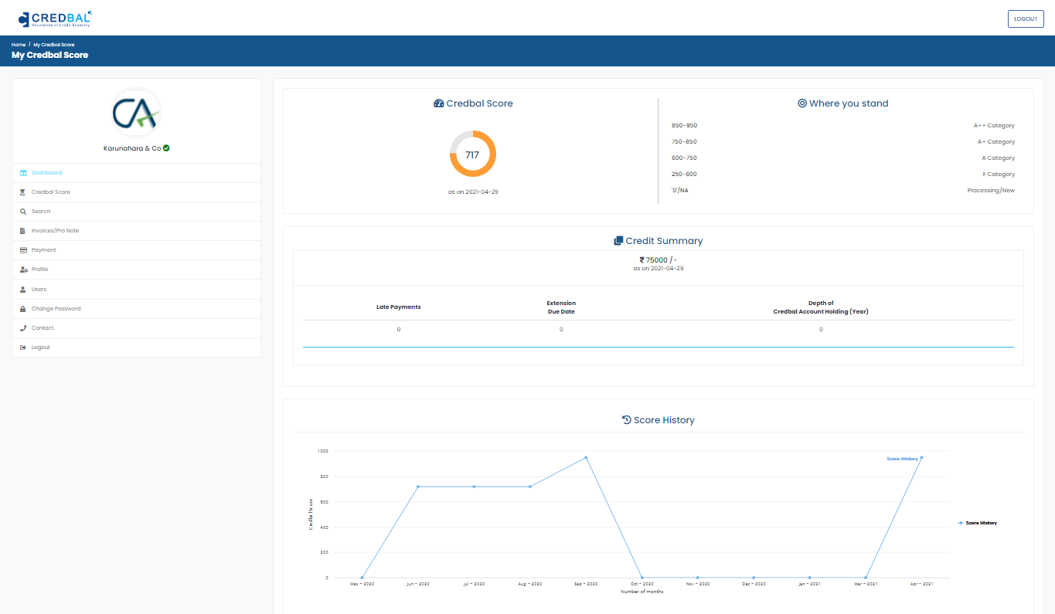The width and height of the screenshot is (1055, 614).
Task: Click the target icon by Where you stand
Action: [802, 103]
